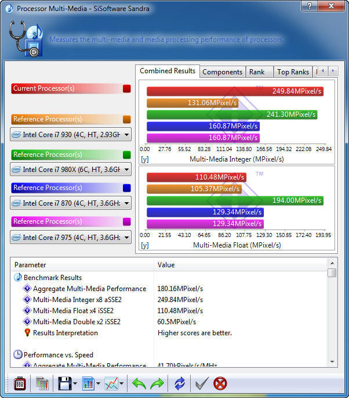Toggle the Current Processor red checkbox
The image size is (349, 398).
point(126,88)
